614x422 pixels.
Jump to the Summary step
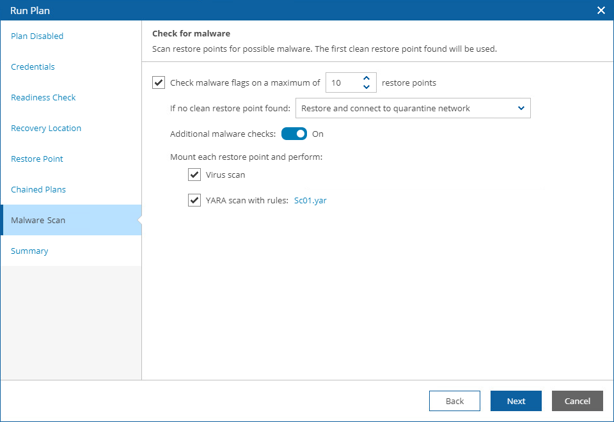click(29, 251)
